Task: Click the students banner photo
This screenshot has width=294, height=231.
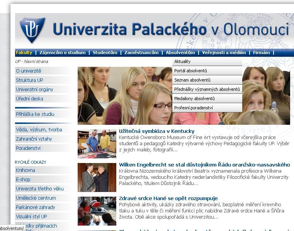Action: 184,96
